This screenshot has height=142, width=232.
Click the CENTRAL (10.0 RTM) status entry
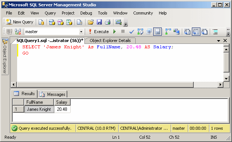[x=96, y=128]
